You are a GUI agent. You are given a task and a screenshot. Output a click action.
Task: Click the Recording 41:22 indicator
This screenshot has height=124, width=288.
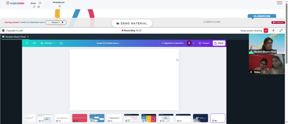(x=132, y=30)
